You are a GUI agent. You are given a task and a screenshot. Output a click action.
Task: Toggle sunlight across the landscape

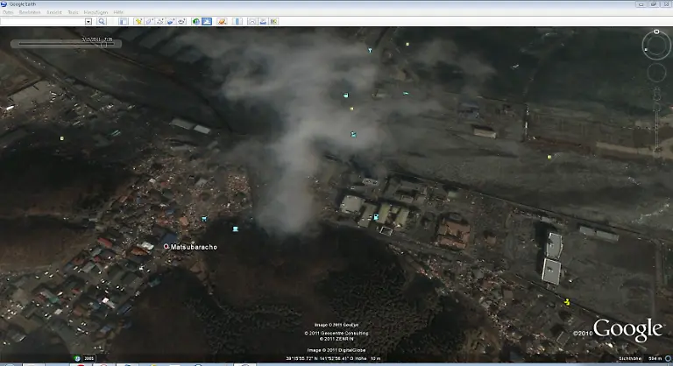tap(207, 21)
